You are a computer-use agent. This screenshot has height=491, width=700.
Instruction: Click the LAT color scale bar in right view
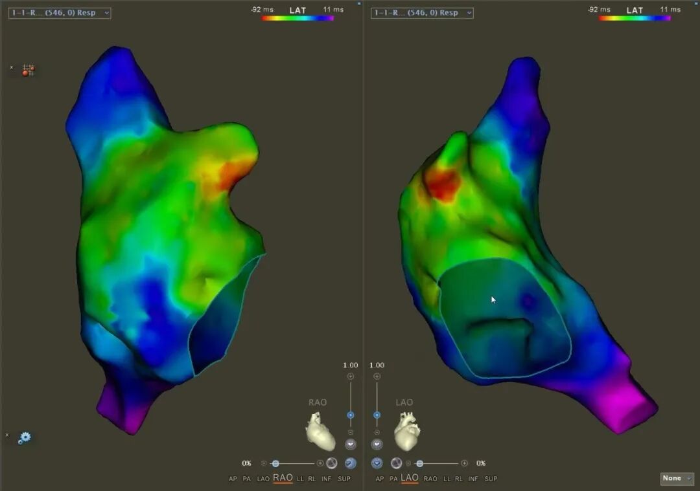[x=635, y=19]
